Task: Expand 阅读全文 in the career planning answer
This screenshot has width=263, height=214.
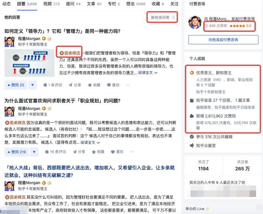Action: 90,142
